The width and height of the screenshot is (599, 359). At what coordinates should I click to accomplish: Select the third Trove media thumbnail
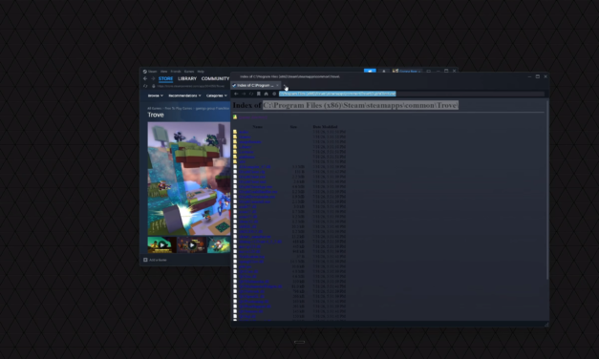pos(219,244)
